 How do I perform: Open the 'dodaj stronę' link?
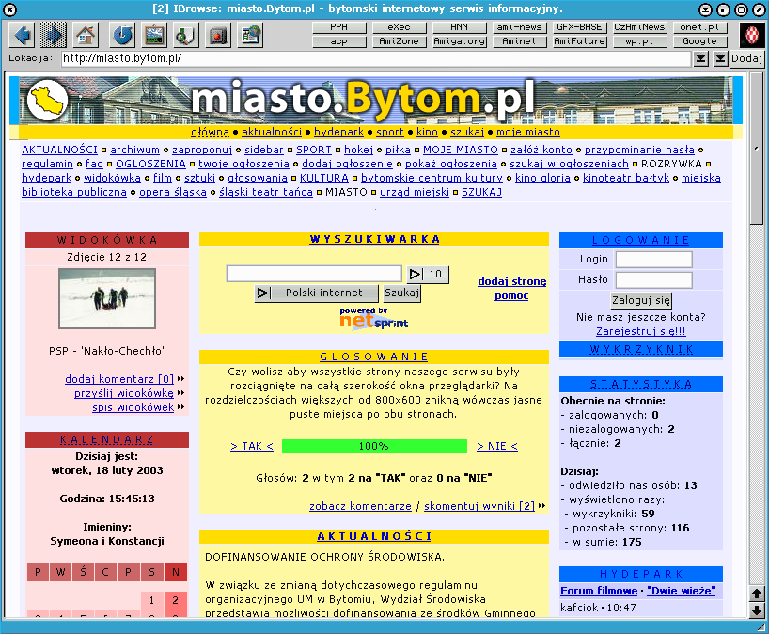click(512, 281)
